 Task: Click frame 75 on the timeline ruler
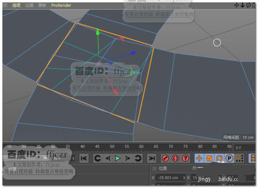click(x=186, y=146)
